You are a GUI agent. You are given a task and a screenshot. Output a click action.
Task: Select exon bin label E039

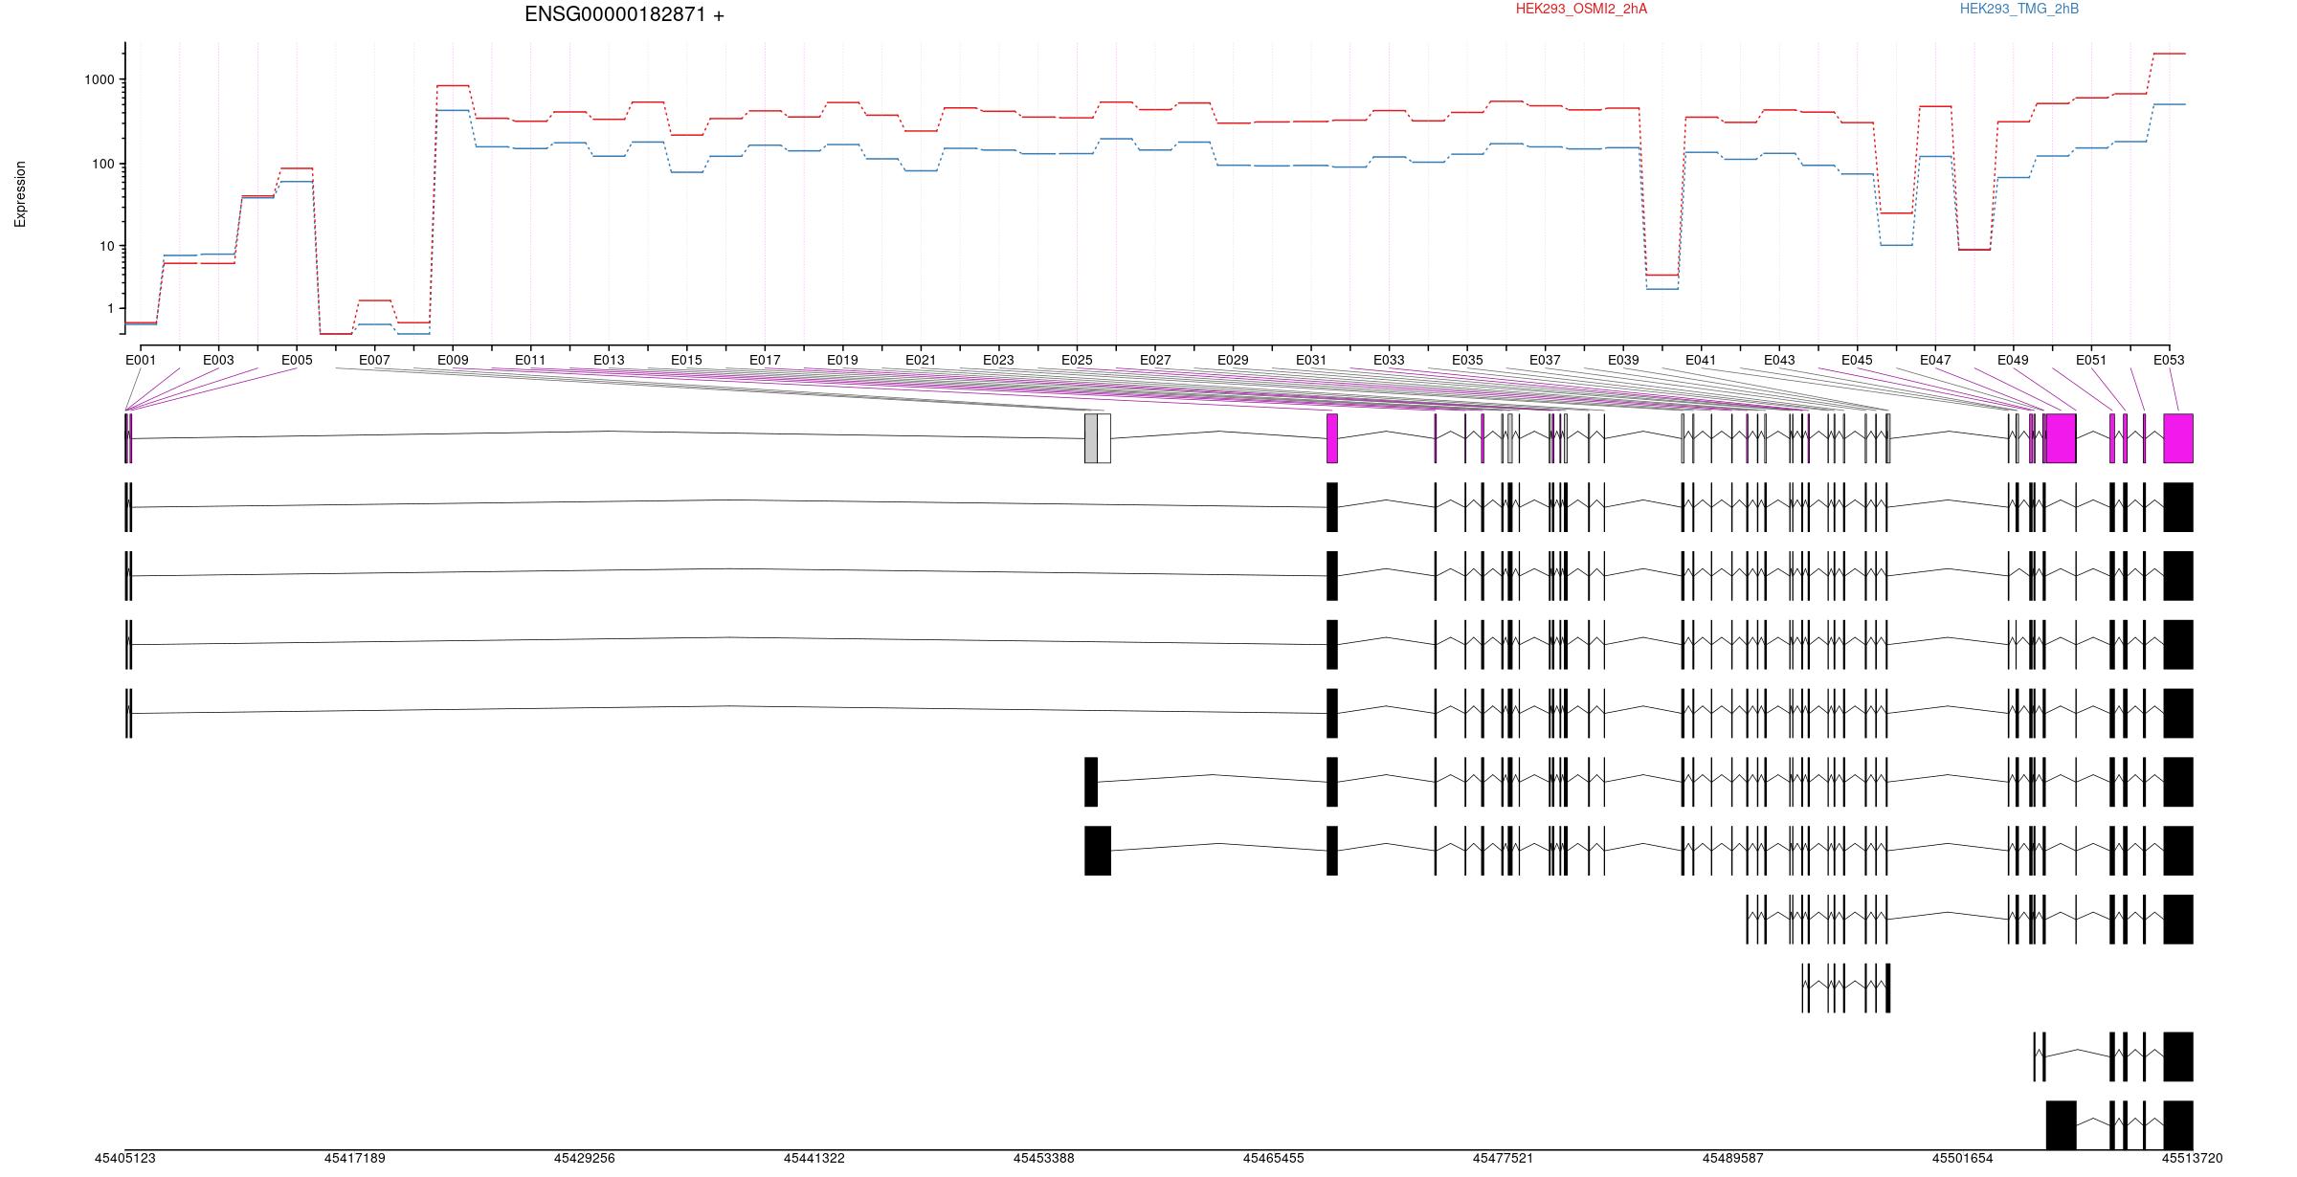tap(1623, 360)
